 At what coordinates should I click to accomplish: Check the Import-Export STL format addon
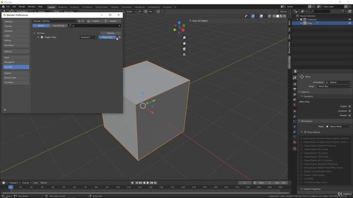302,149
